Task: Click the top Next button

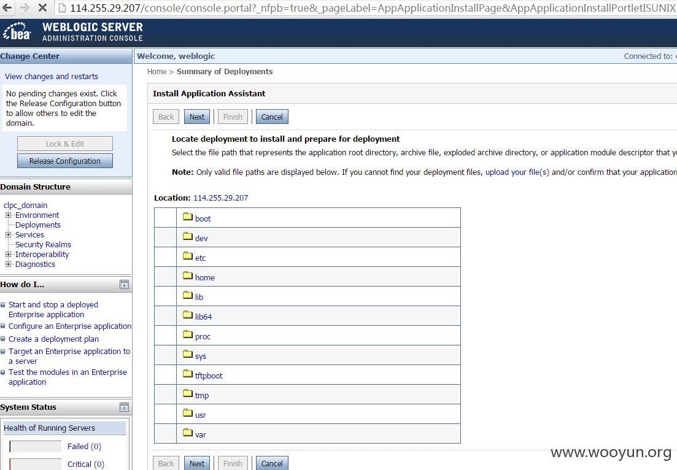Action: point(197,117)
